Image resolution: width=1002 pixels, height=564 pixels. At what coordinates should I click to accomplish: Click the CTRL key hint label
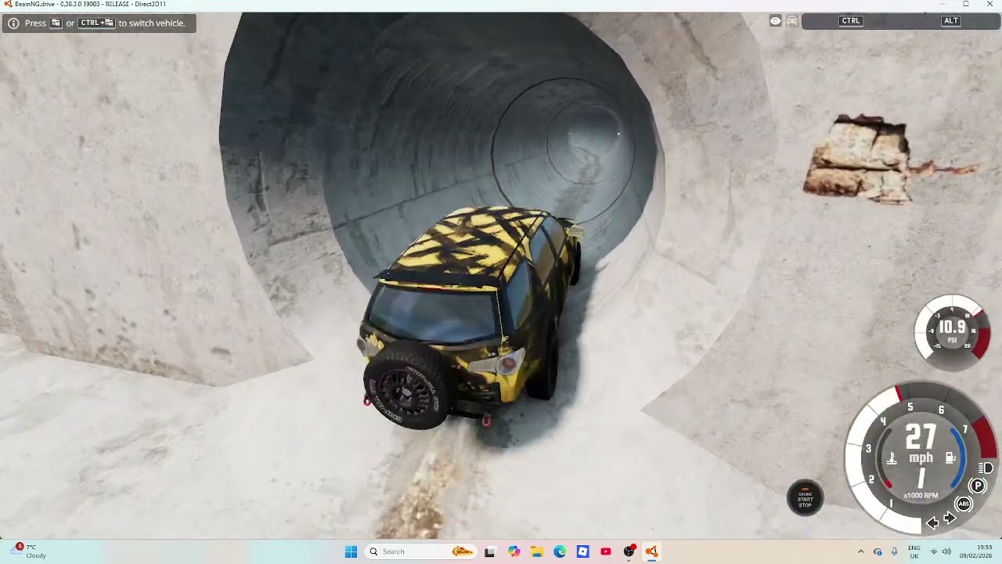click(x=851, y=21)
